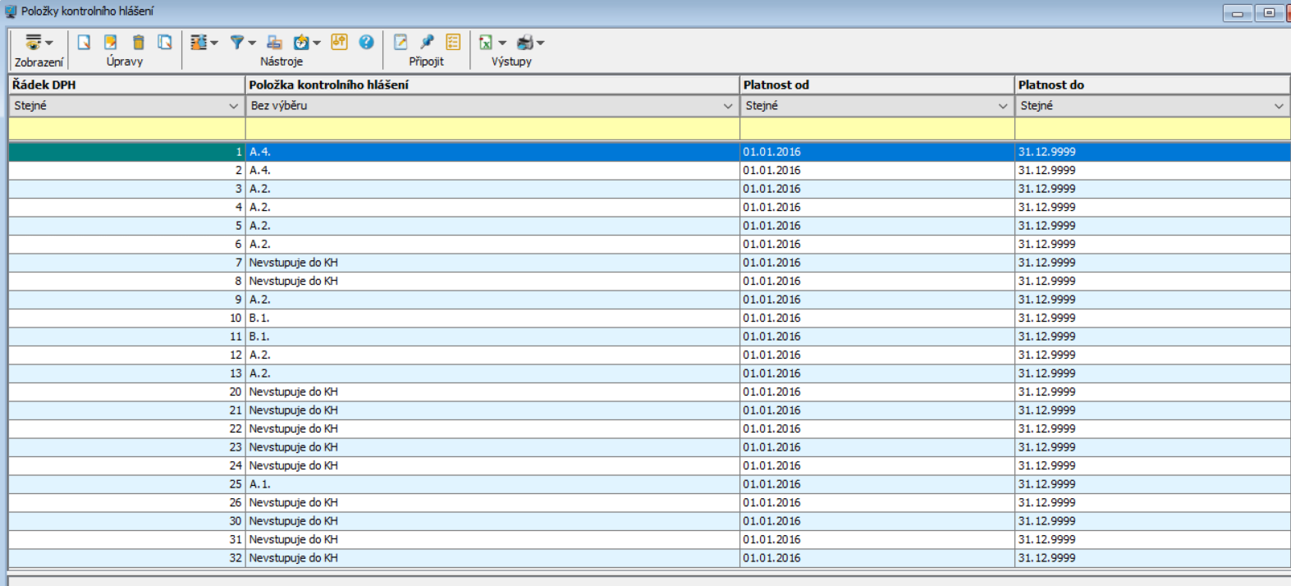Click the Excel export icon

pyautogui.click(x=486, y=42)
